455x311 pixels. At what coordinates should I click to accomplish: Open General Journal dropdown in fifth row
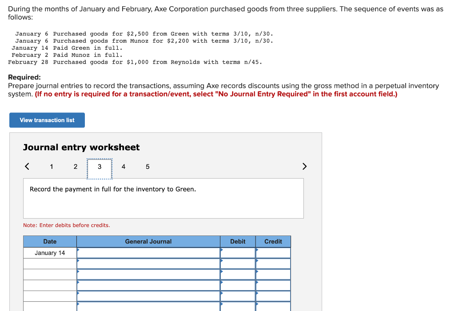click(148, 296)
